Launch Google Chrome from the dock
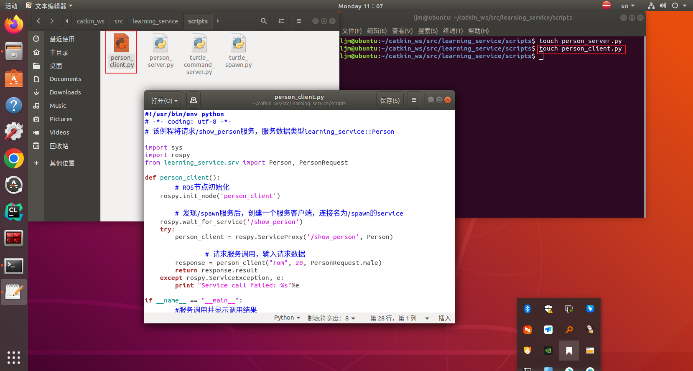This screenshot has height=371, width=693. tap(14, 158)
